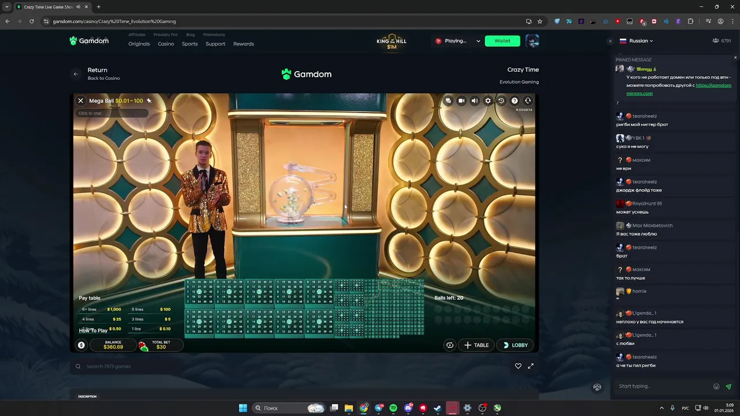Viewport: 740px width, 416px height.
Task: Open Discord from the taskbar
Action: (x=408, y=408)
